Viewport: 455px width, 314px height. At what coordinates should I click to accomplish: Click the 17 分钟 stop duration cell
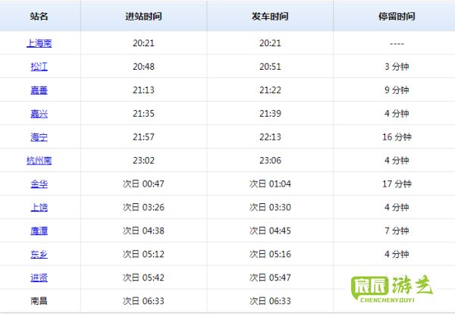tap(396, 184)
